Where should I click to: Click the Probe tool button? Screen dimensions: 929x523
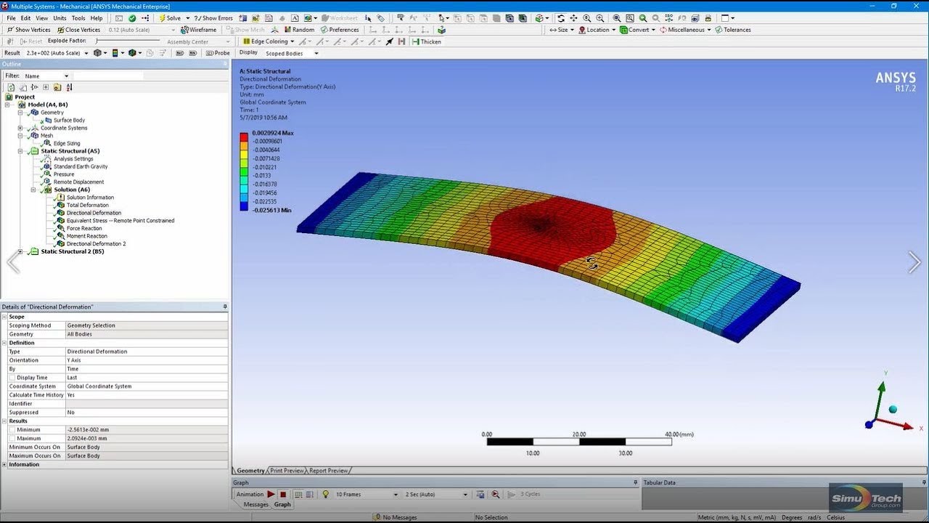[x=218, y=53]
